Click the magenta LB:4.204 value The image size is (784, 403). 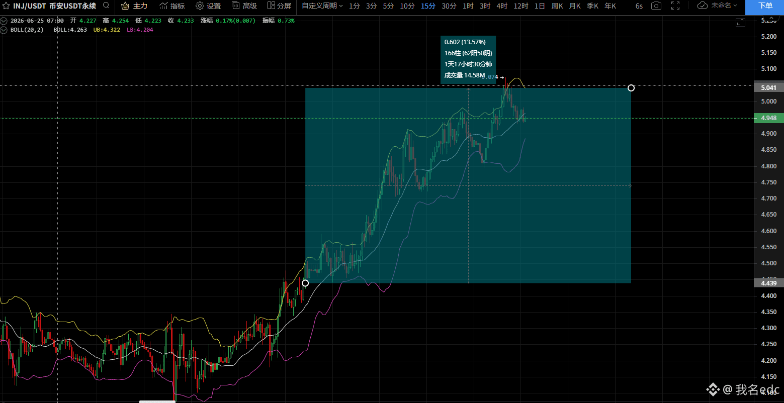point(140,30)
